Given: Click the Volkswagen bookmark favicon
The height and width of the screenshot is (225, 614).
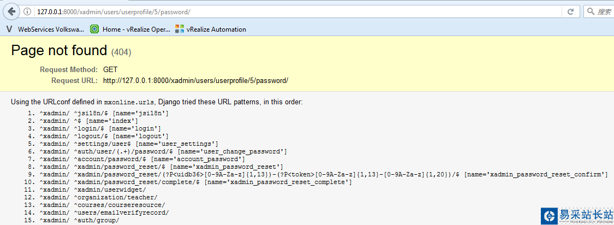Looking at the screenshot, I should point(9,29).
